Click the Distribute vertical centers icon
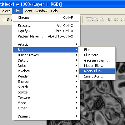This screenshot has height=125, width=125. (x=95, y=19)
